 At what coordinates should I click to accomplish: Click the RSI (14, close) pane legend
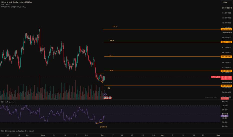click(x=8, y=102)
